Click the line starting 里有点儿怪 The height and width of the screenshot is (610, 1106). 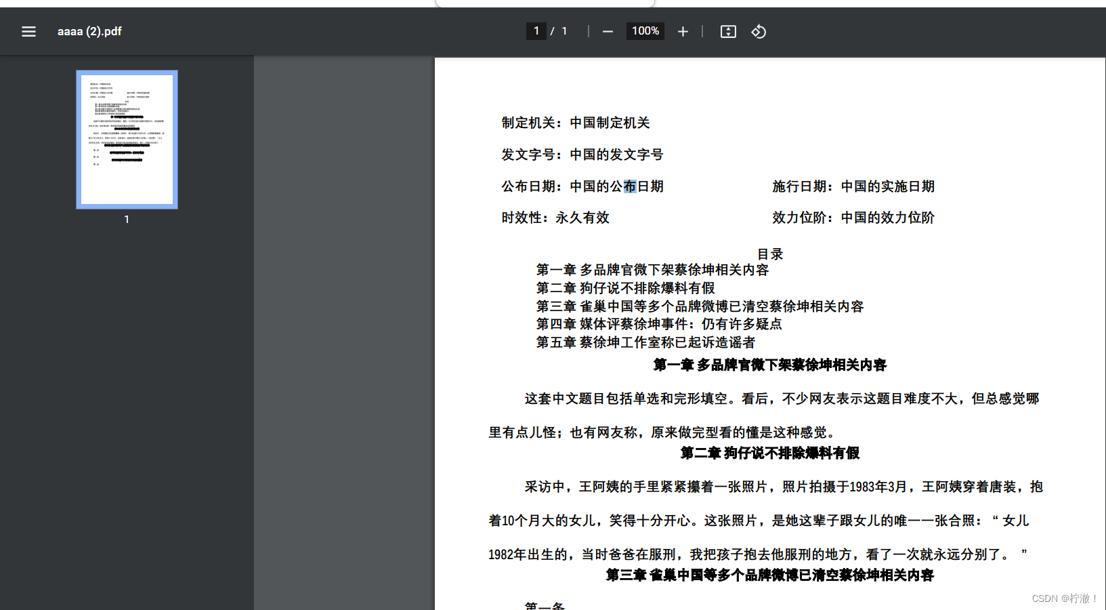pyautogui.click(x=664, y=432)
